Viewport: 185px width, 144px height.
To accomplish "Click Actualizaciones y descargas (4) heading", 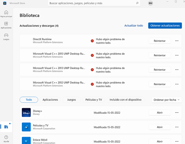I will click(x=39, y=26).
